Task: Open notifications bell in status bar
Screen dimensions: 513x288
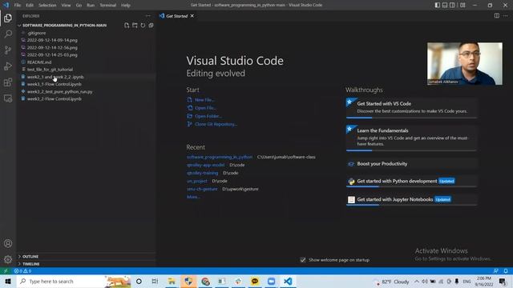Action: [506, 271]
